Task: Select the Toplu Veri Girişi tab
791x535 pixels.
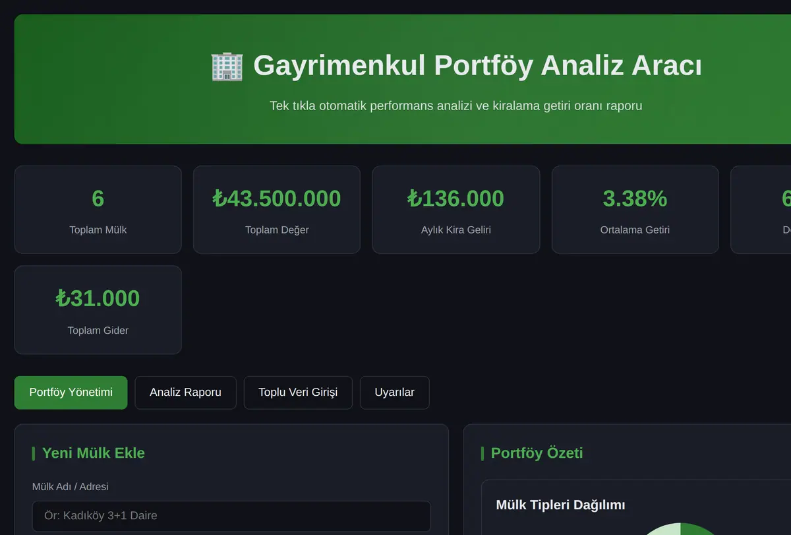Action: 298,393
